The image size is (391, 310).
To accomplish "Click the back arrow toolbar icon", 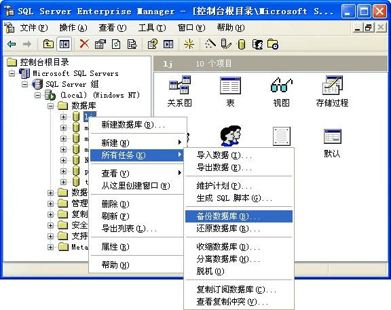I will pos(12,44).
